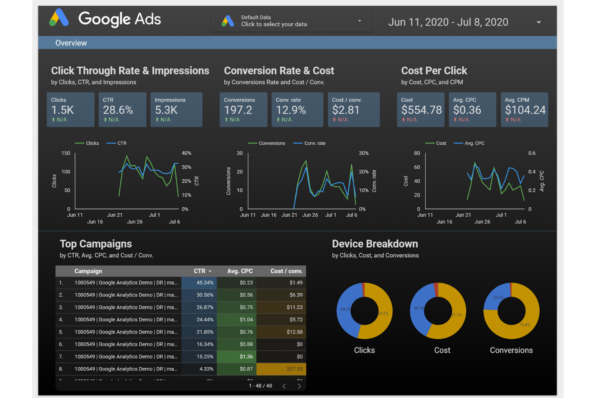The image size is (596, 398).
Task: Select campaign row number 8
Action: 181,369
